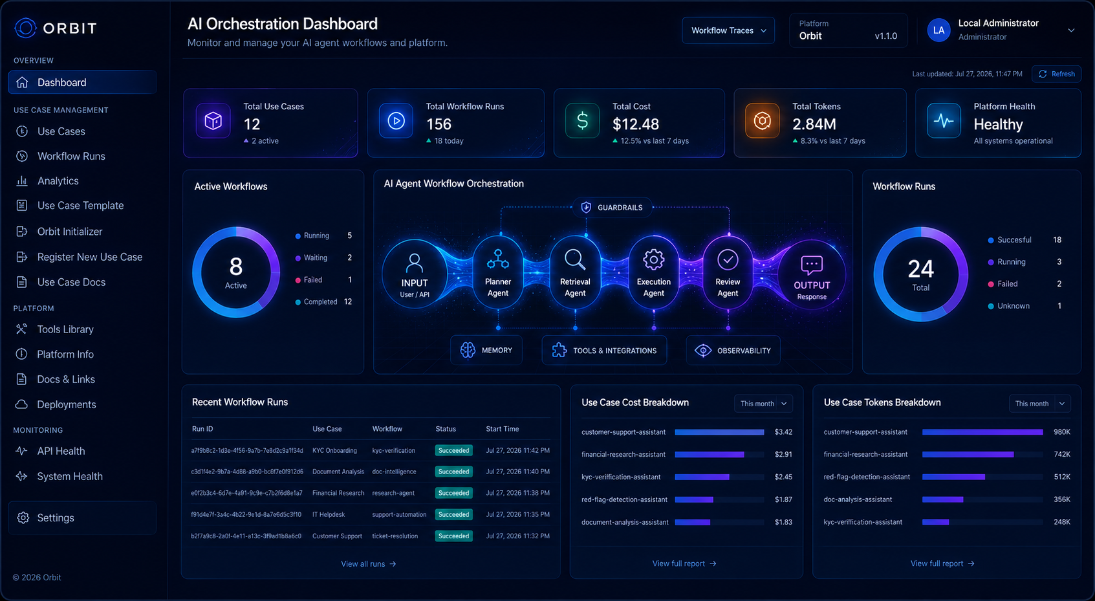This screenshot has height=601, width=1095.
Task: Select the Execution Agent gear node
Action: pyautogui.click(x=653, y=272)
